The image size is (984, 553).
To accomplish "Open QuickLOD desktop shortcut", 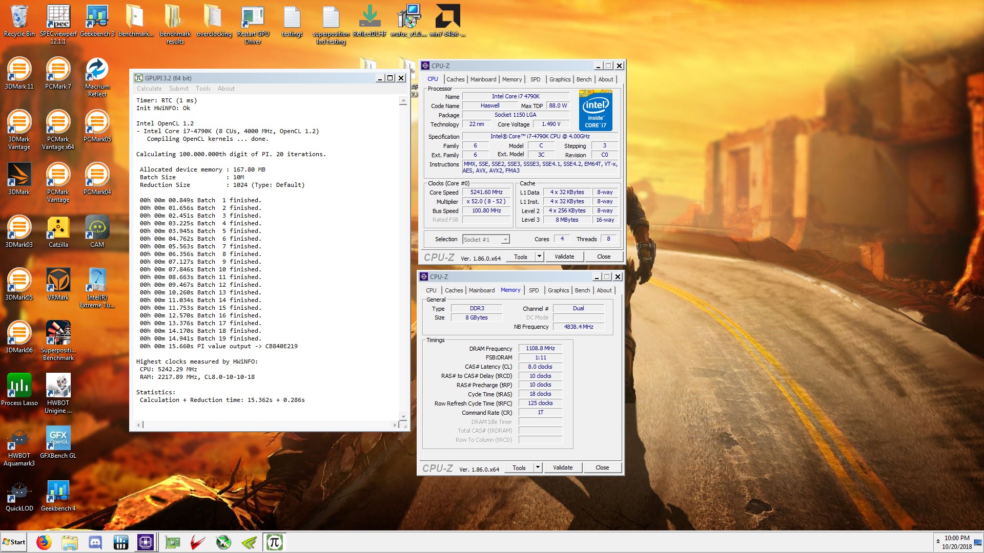I will (x=19, y=495).
